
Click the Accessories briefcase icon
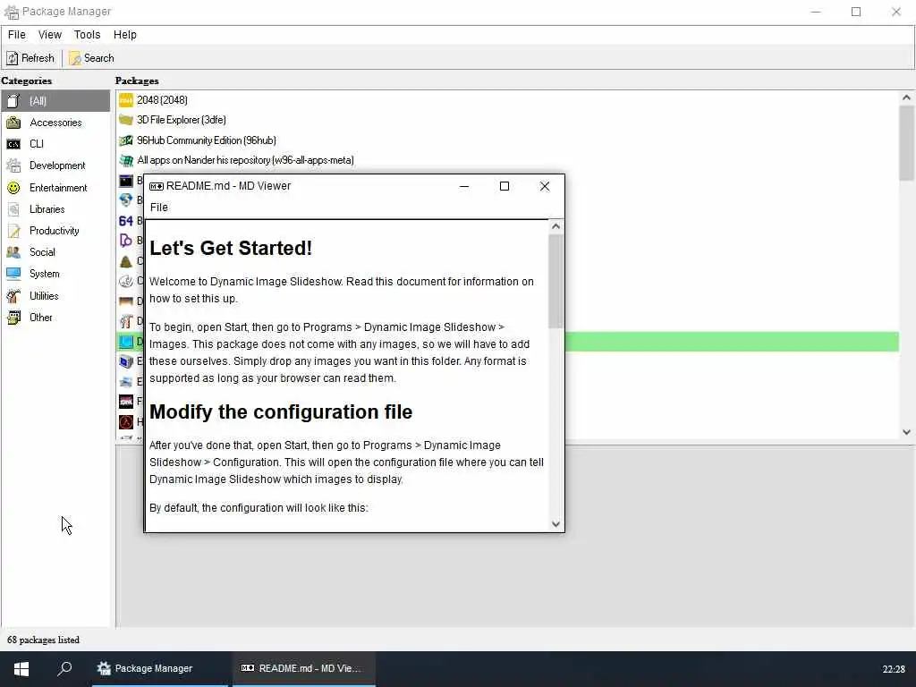point(13,123)
